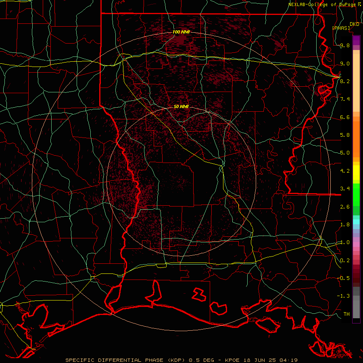The height and width of the screenshot is (363, 363).
Task: Select the -1.3 value on the color scale
Action: 343,296
